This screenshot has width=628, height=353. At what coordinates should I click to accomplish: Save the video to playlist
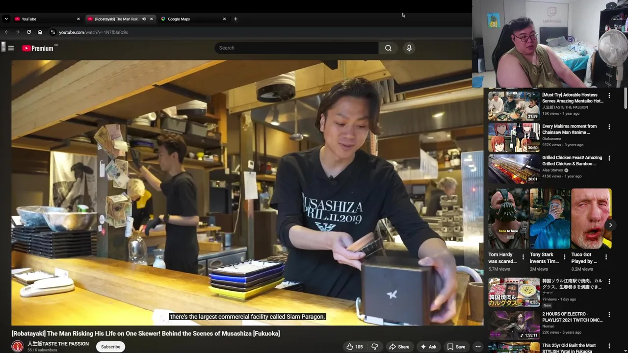tap(456, 347)
